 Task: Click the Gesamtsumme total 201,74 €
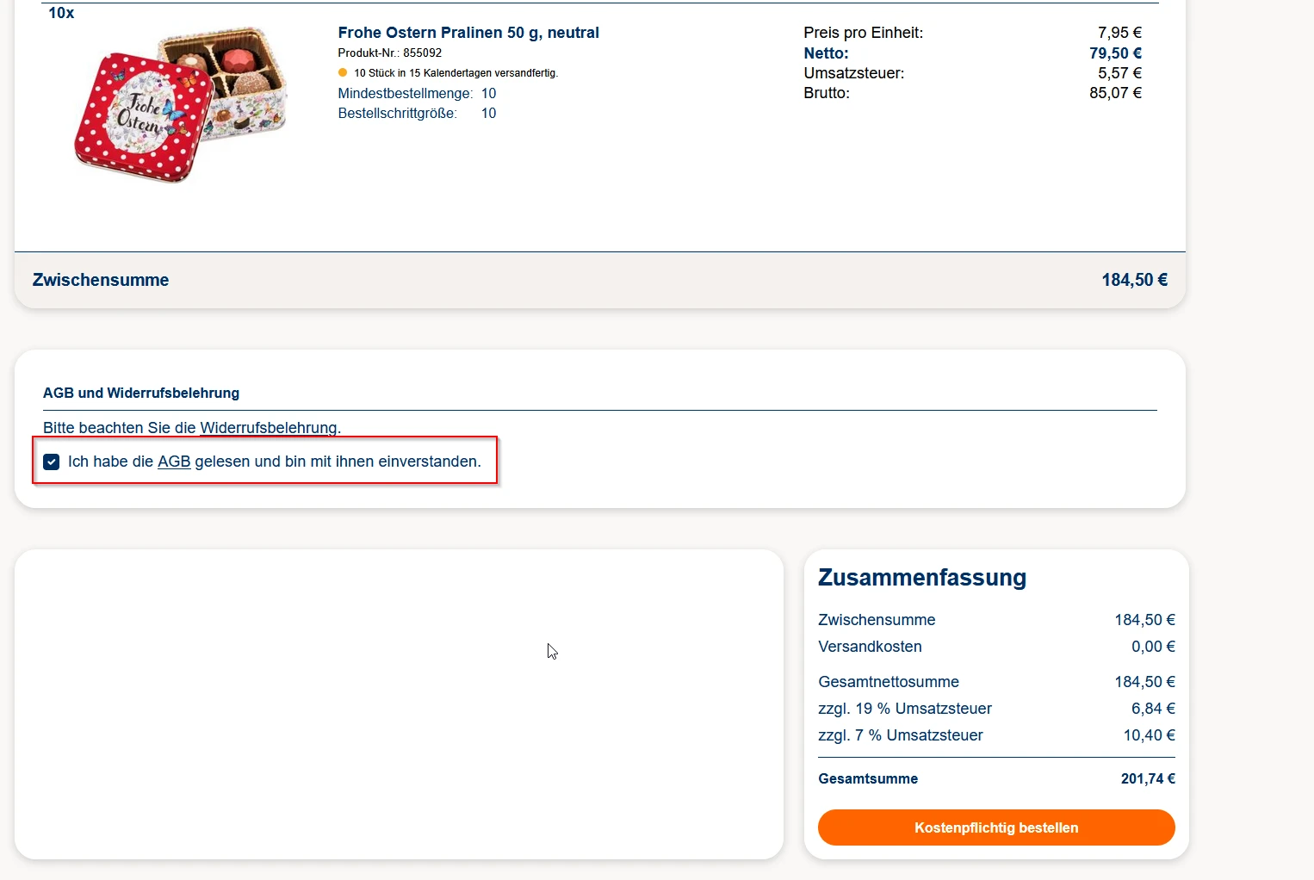[1147, 779]
